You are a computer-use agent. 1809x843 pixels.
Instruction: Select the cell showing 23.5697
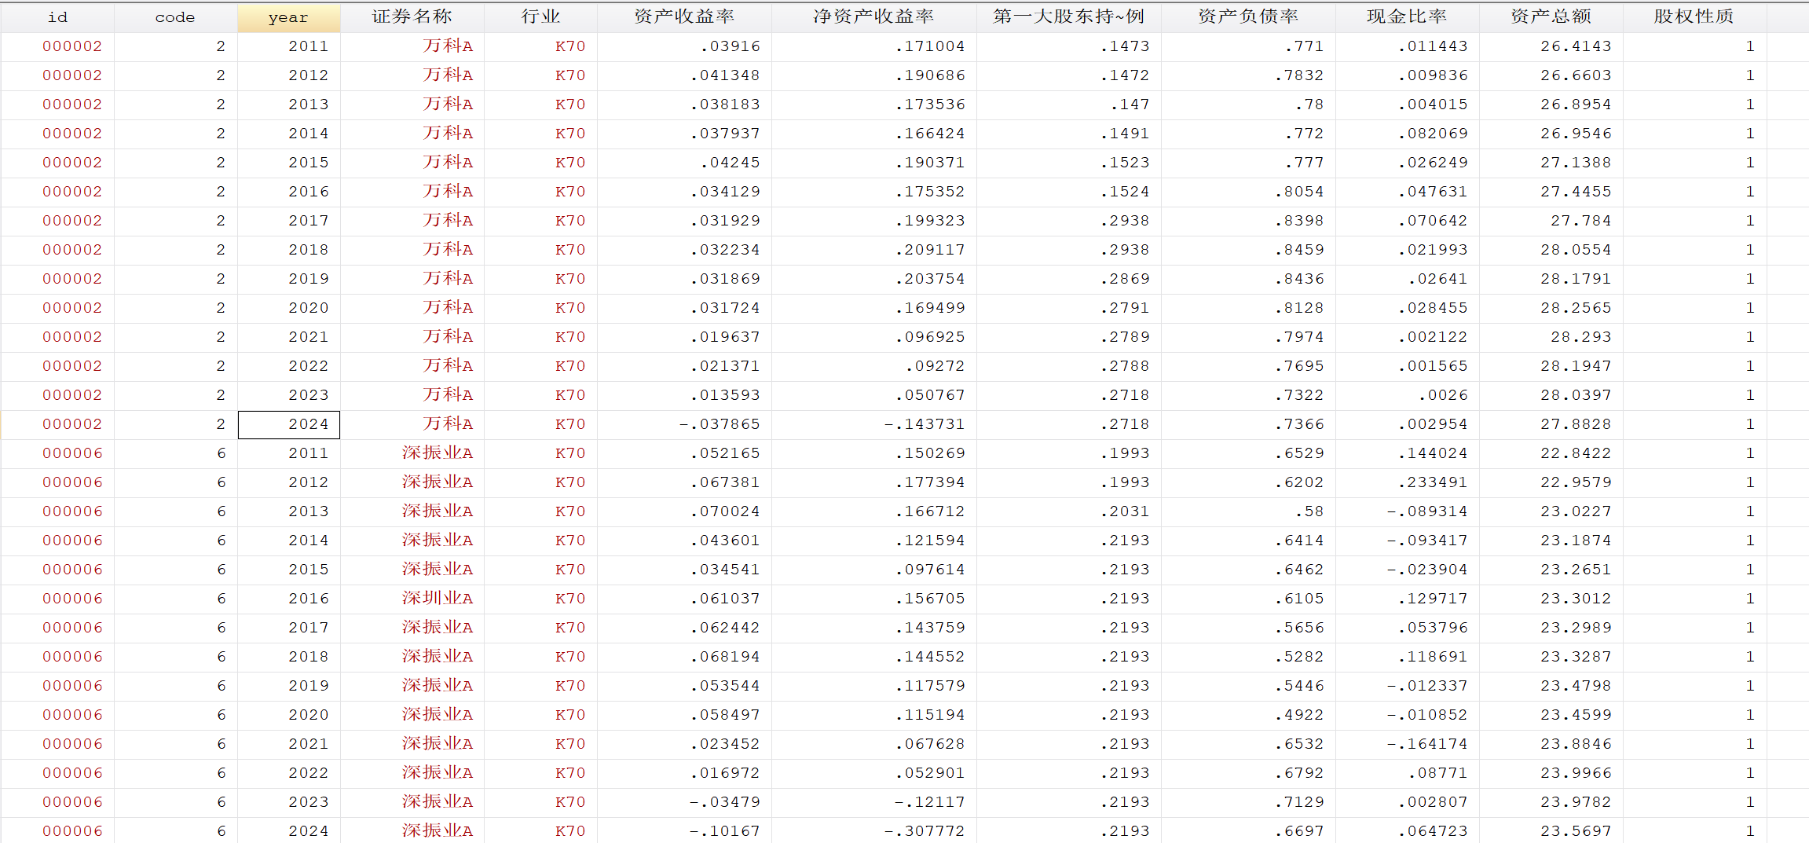[1551, 830]
